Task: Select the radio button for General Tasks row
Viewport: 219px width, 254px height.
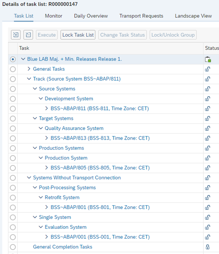Action: 13,69
